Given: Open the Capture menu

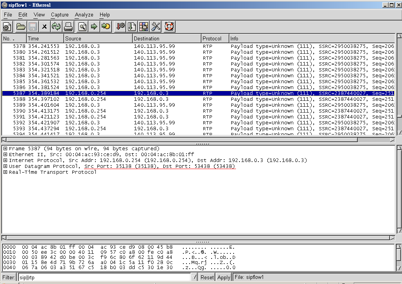Looking at the screenshot, I should coord(60,15).
